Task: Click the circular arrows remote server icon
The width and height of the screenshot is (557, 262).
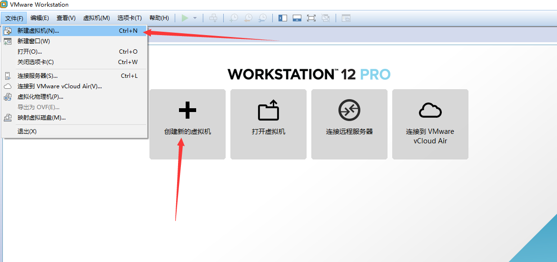Action: (x=349, y=110)
